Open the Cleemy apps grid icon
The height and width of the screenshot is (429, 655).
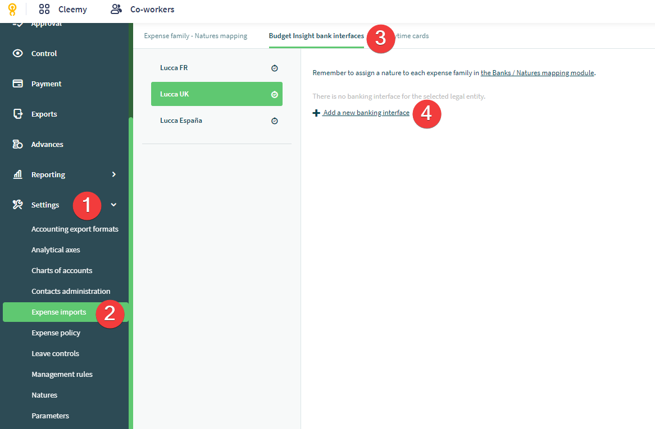[x=44, y=9]
